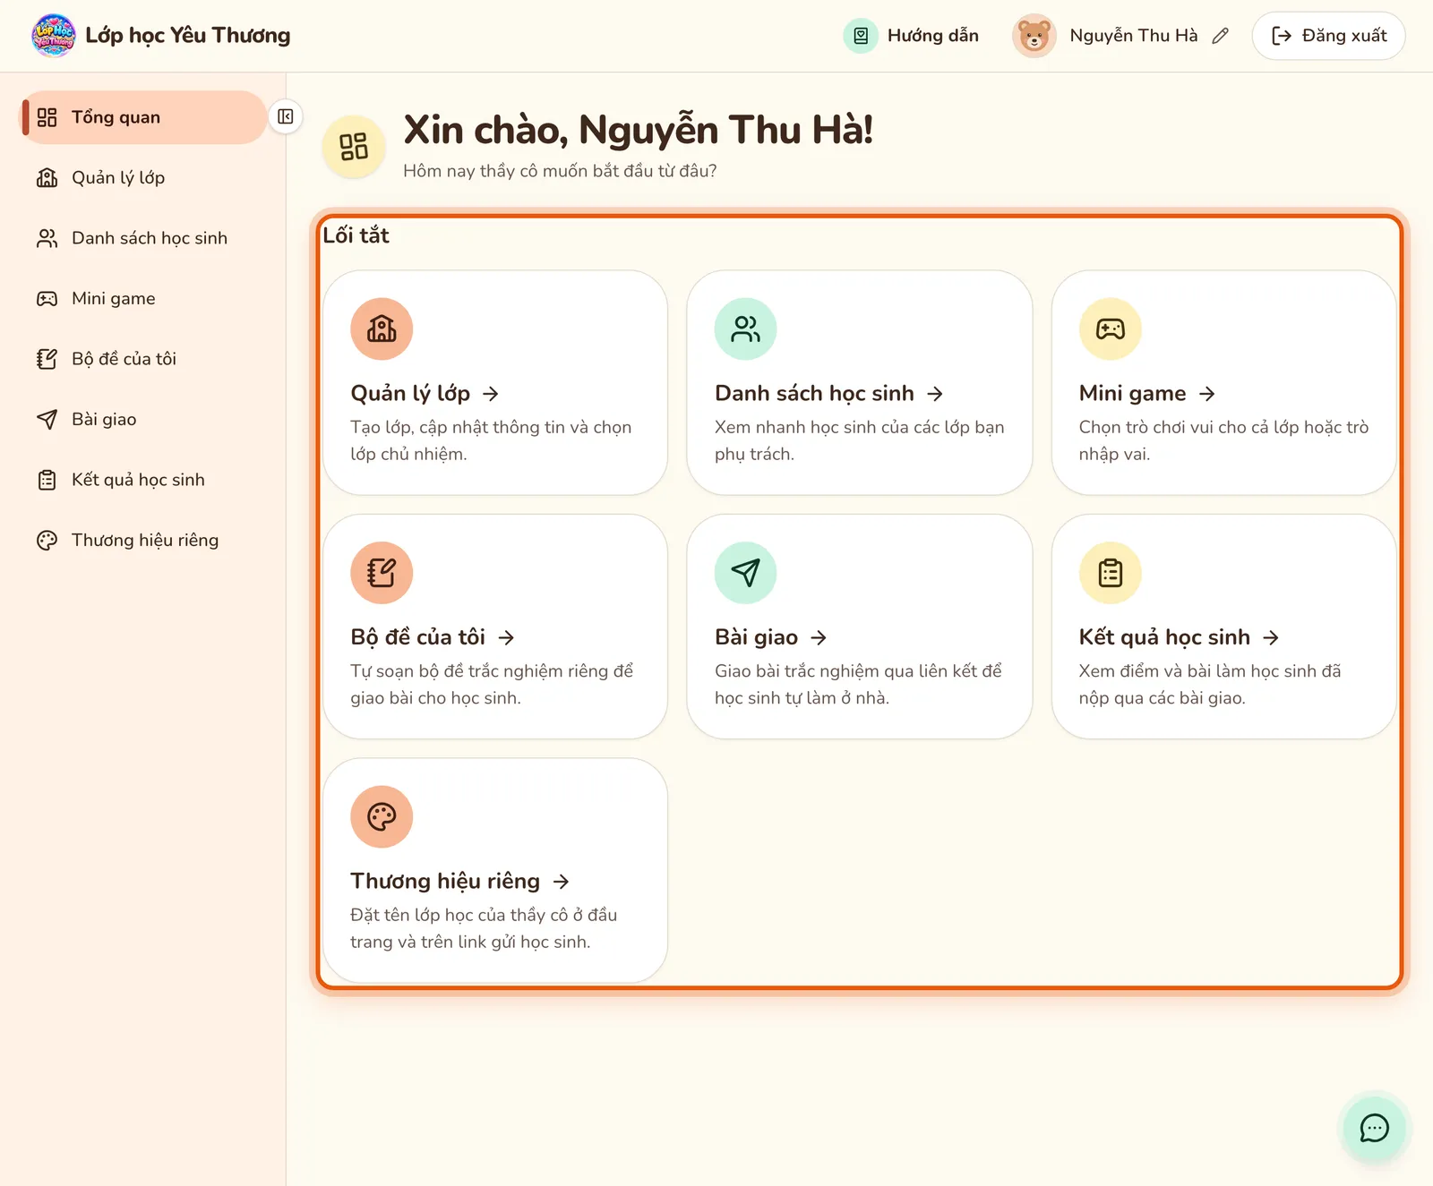This screenshot has height=1186, width=1433.
Task: Click Danh sách học sinh card title link
Action: (x=829, y=394)
